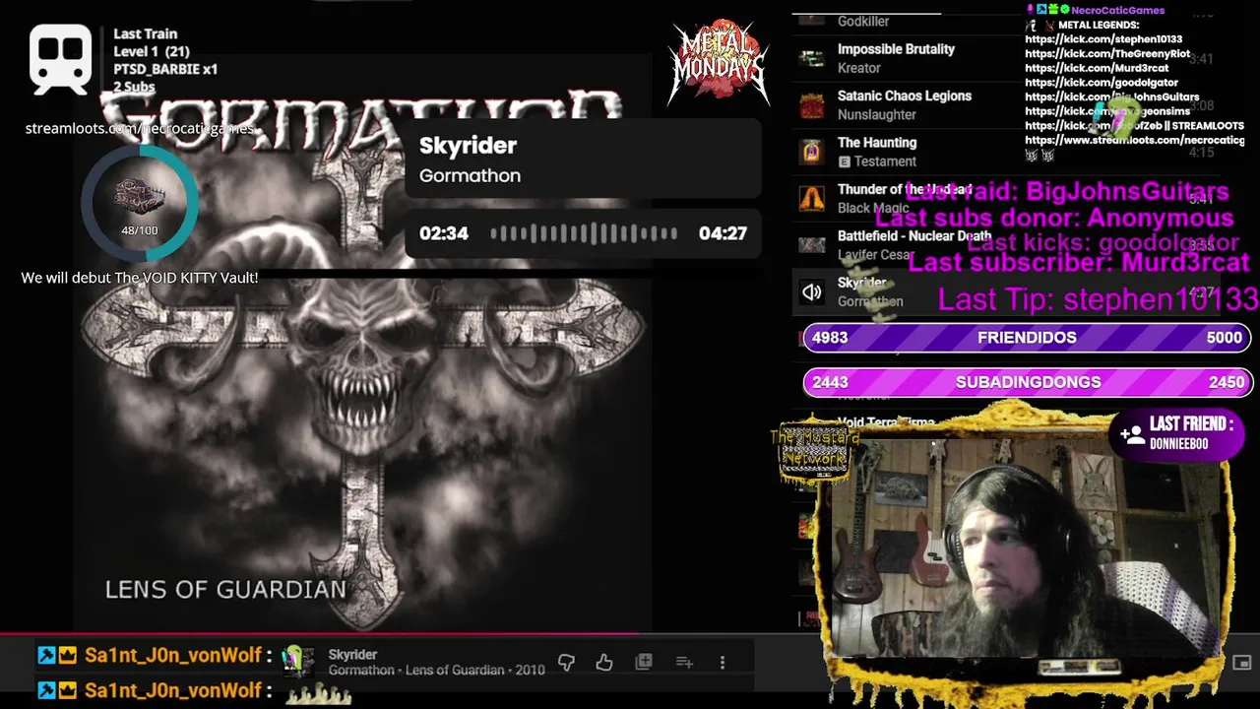Click the Last subscriber: Murd3rcat label
1260x709 pixels.
pos(1078,262)
